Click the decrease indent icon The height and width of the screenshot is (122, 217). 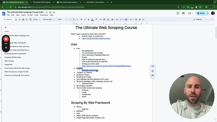tap(136, 19)
